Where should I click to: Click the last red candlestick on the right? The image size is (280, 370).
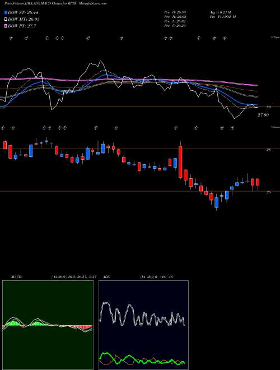tap(258, 182)
